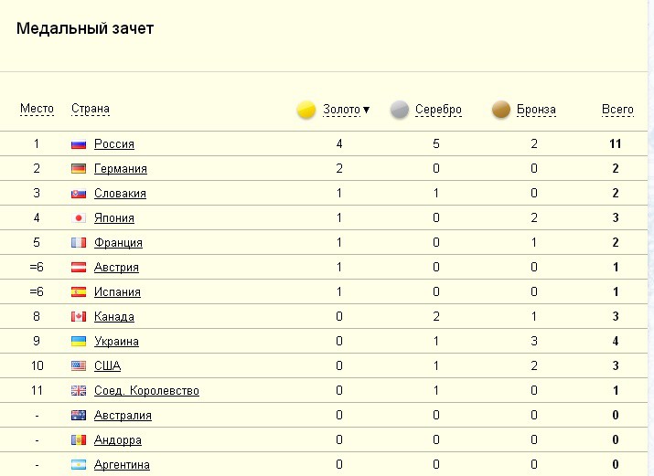Open Соед. Королевство country link
The height and width of the screenshot is (476, 654).
(146, 391)
